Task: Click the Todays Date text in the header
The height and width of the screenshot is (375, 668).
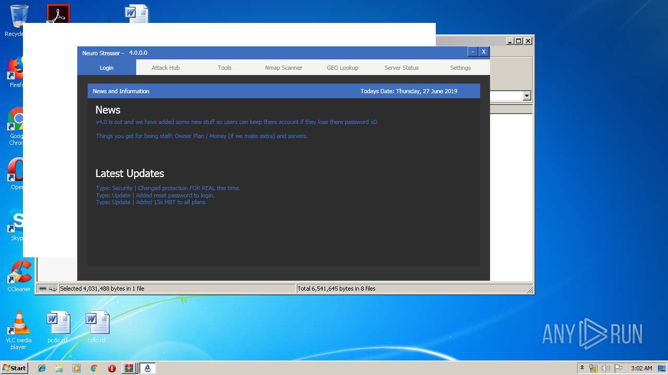Action: coord(409,91)
